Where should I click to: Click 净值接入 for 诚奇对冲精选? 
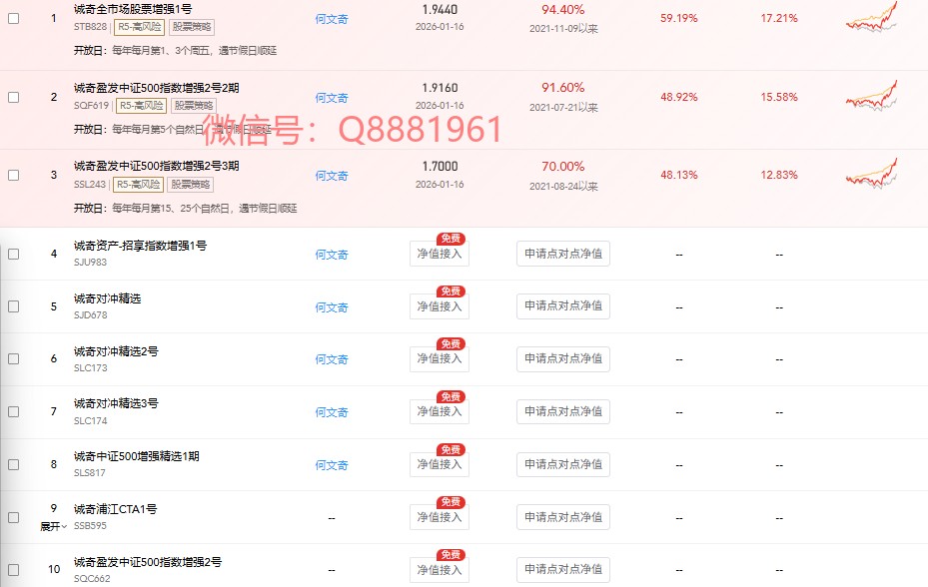[440, 306]
